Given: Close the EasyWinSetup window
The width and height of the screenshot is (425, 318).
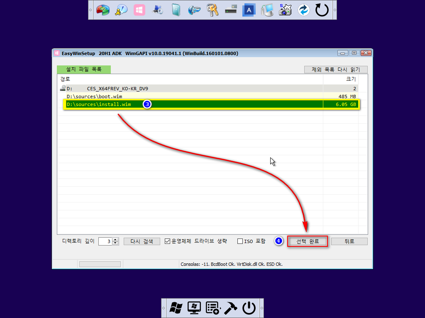Looking at the screenshot, I should (x=366, y=53).
